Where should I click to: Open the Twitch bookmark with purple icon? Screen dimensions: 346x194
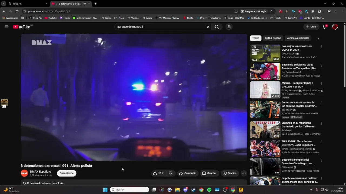pyautogui.click(x=65, y=18)
